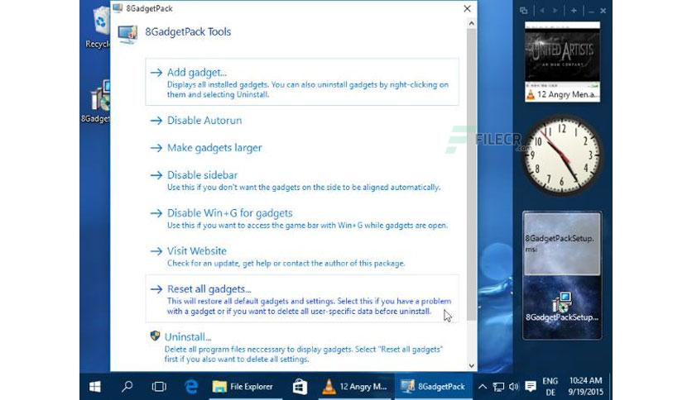Click the VLC cone icon in gadget
The width and height of the screenshot is (692, 400).
tap(531, 94)
